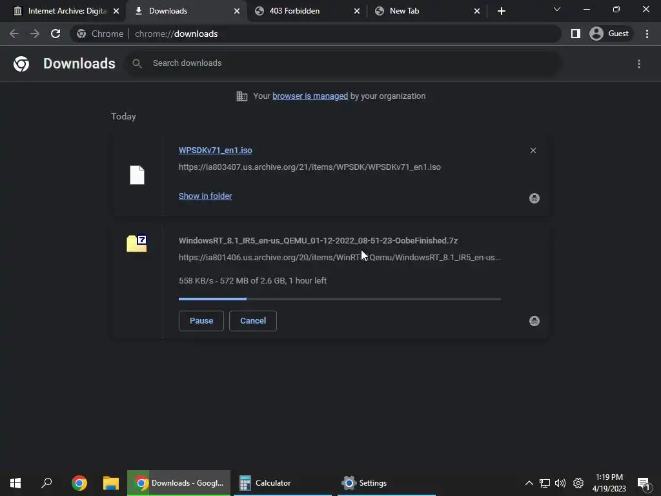Image resolution: width=661 pixels, height=496 pixels.
Task: Click the 558 KB/s download status text
Action: [x=252, y=281]
